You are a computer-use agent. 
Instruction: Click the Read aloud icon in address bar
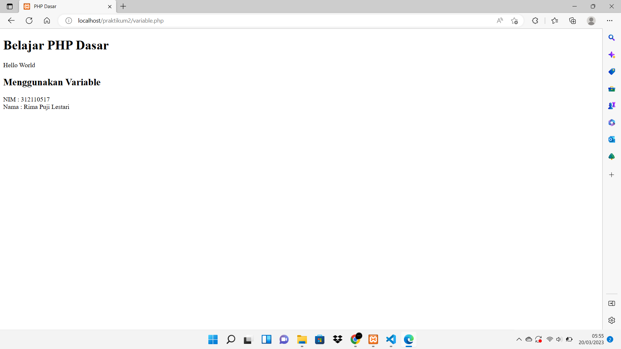(500, 21)
